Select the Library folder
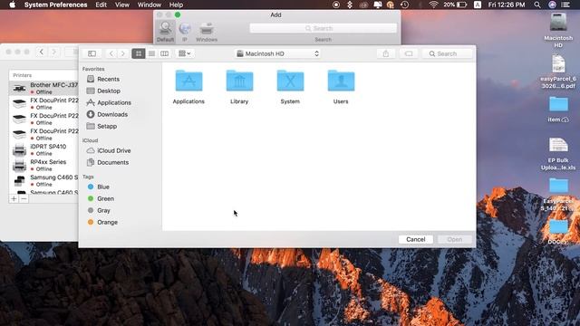 [239, 87]
